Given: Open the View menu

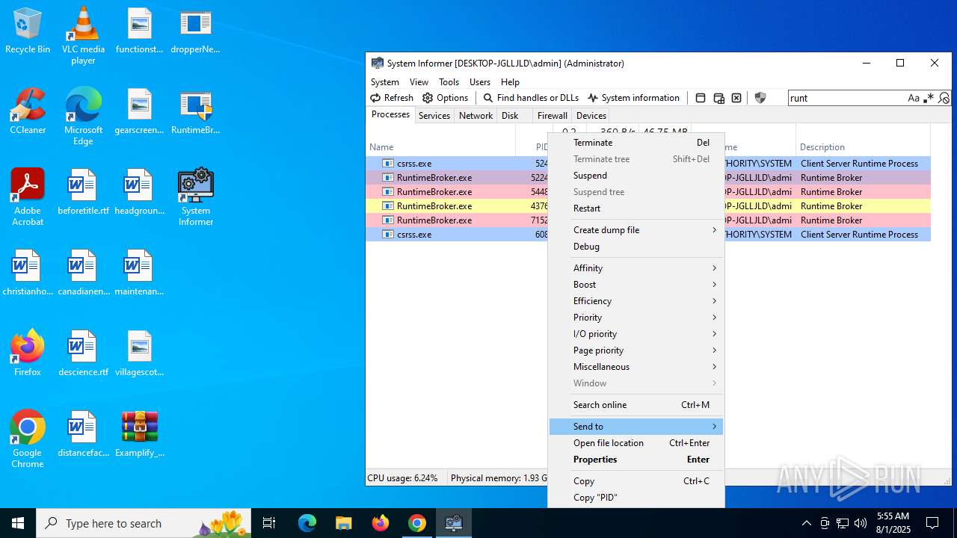Looking at the screenshot, I should (x=419, y=82).
